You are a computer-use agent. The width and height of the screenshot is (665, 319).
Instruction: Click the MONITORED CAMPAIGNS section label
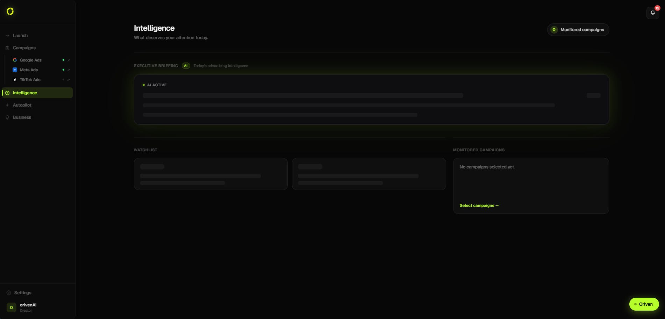[479, 150]
